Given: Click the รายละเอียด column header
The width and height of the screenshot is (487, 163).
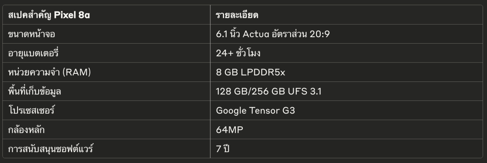Looking at the screenshot, I should point(237,15).
